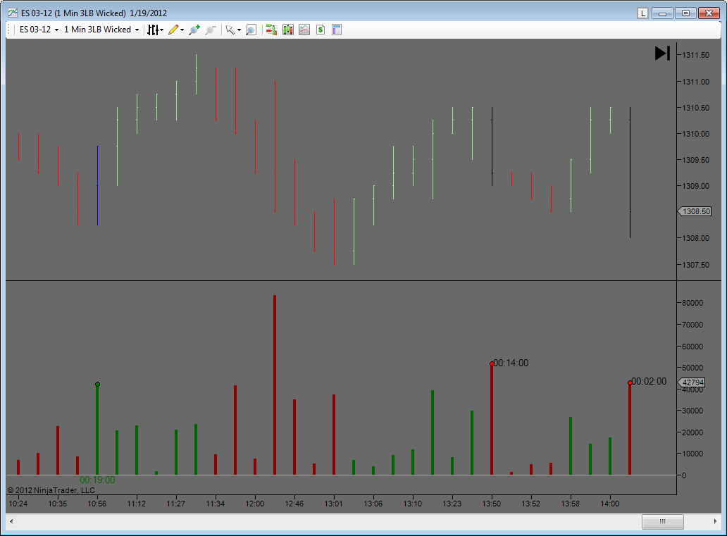Screen dimensions: 727x536
Task: Open the chart style bars dropdown
Action: pyautogui.click(x=155, y=30)
